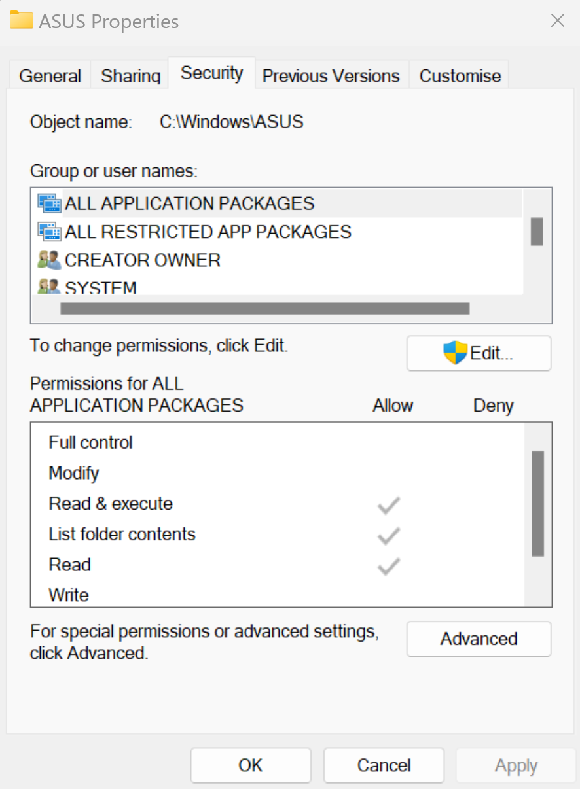Select the CREATOR OWNER entry in the list
Image resolution: width=580 pixels, height=789 pixels.
click(x=143, y=260)
